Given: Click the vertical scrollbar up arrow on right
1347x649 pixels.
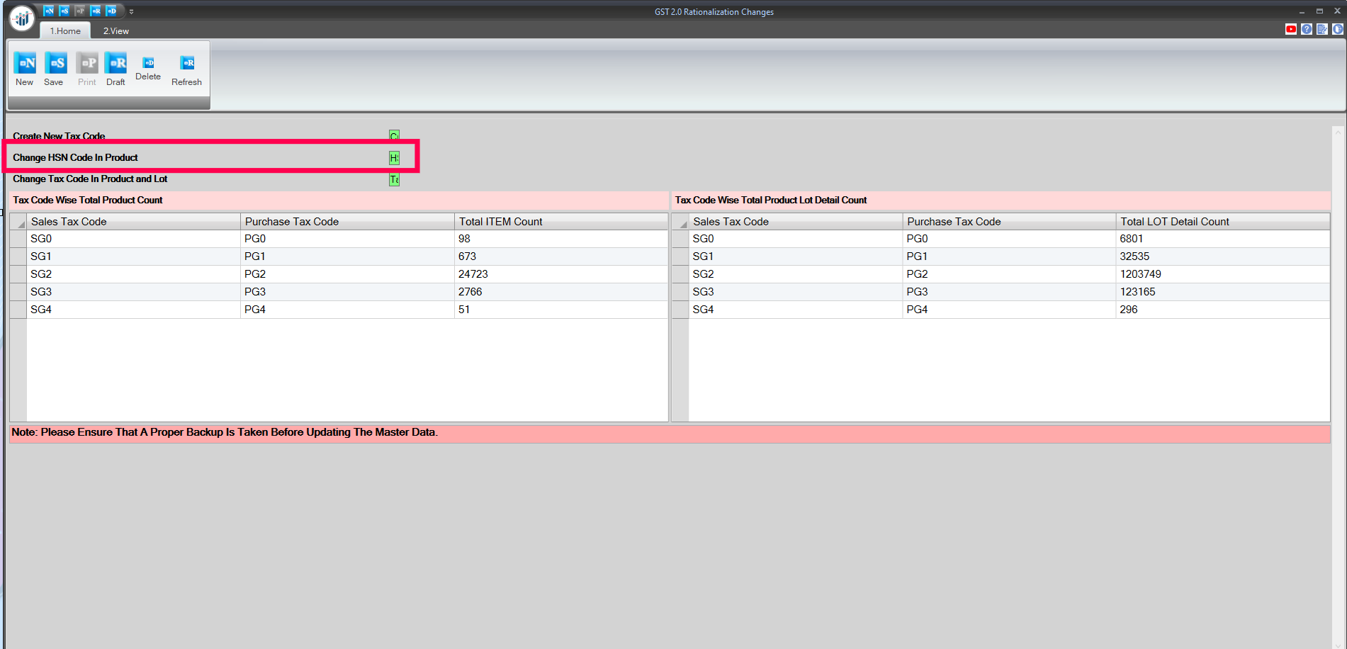Looking at the screenshot, I should pos(1338,132).
